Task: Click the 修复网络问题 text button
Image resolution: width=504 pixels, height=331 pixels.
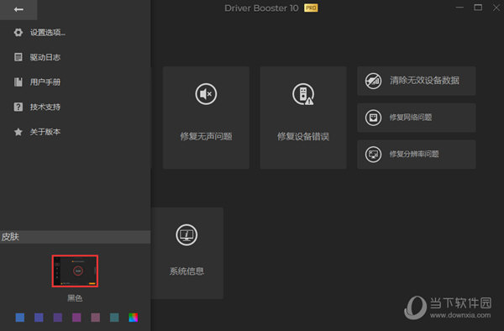Action: [411, 118]
